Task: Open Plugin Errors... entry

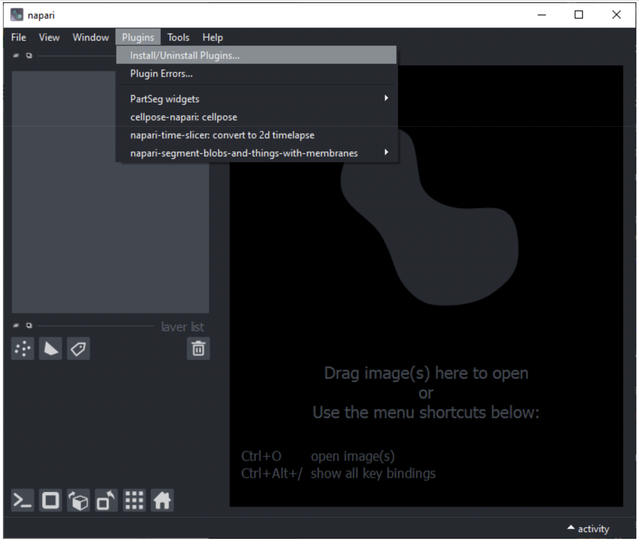Action: [x=256, y=73]
